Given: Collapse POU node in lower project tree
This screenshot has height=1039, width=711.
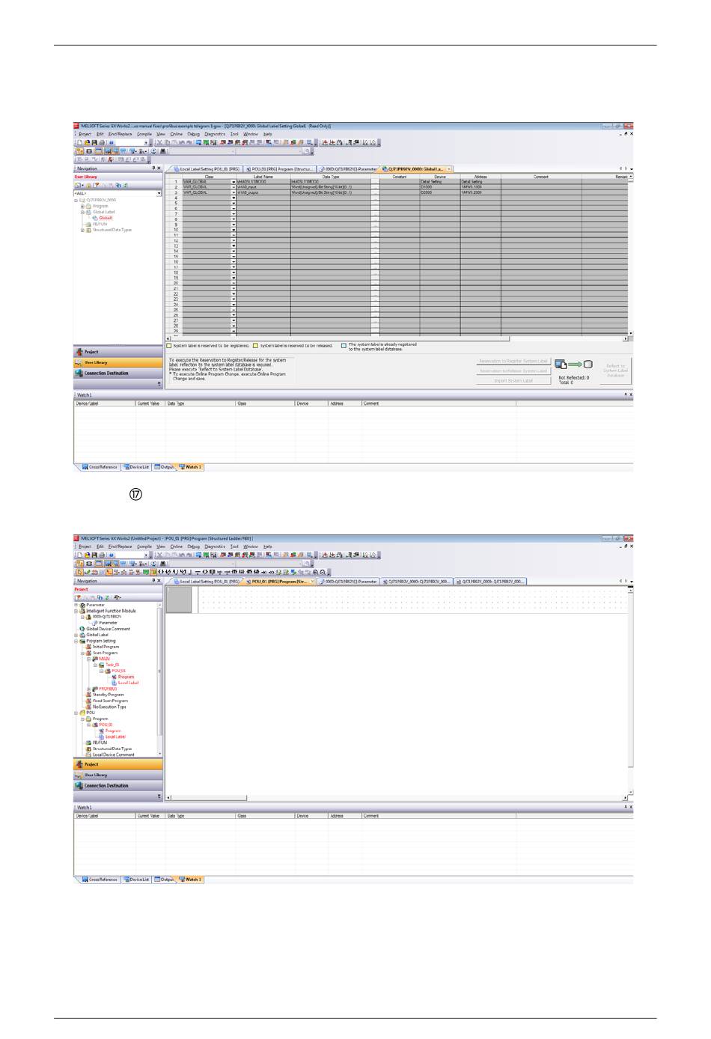Looking at the screenshot, I should point(76,713).
